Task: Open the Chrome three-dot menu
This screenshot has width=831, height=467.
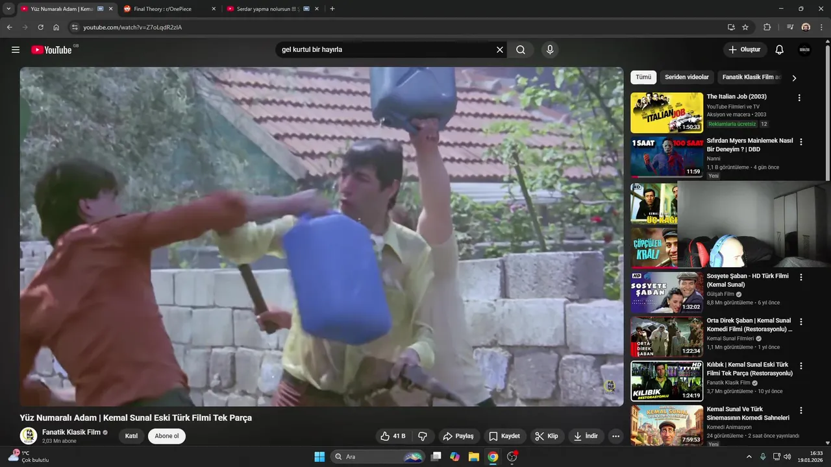Action: coord(821,27)
